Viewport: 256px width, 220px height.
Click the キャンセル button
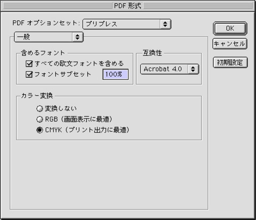click(230, 44)
